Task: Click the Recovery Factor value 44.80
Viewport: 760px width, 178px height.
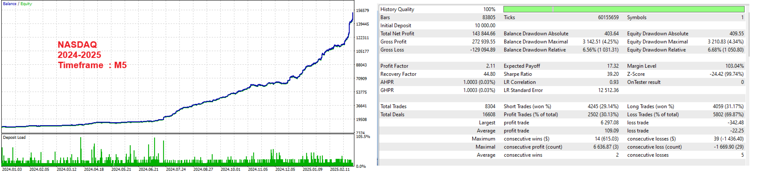Action: pyautogui.click(x=489, y=74)
